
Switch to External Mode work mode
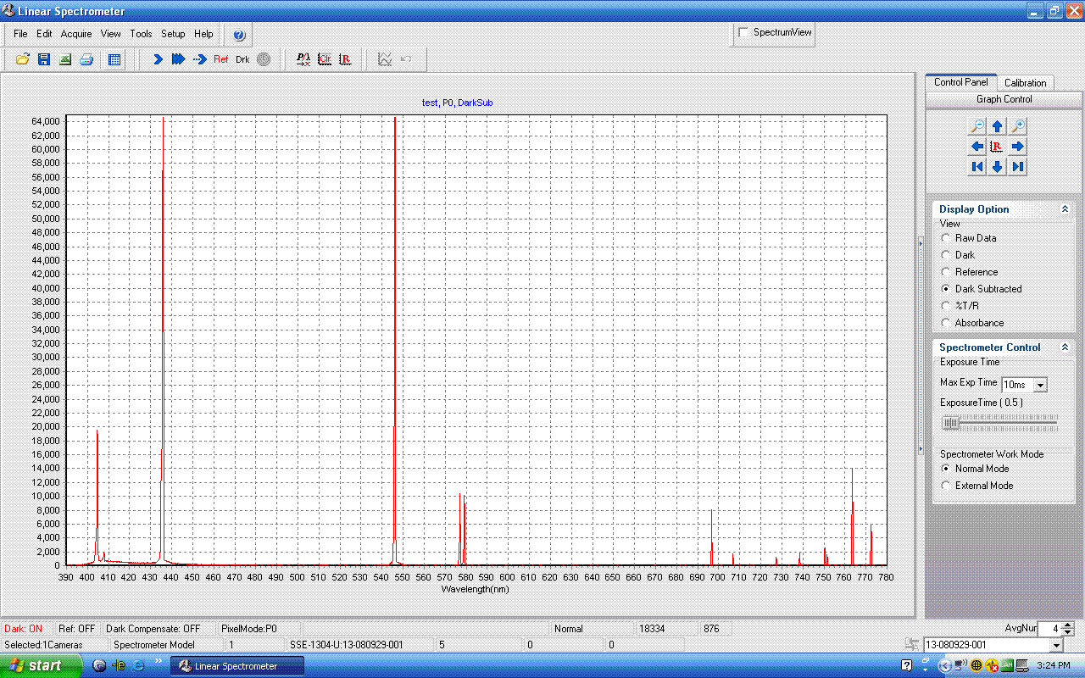click(x=947, y=486)
